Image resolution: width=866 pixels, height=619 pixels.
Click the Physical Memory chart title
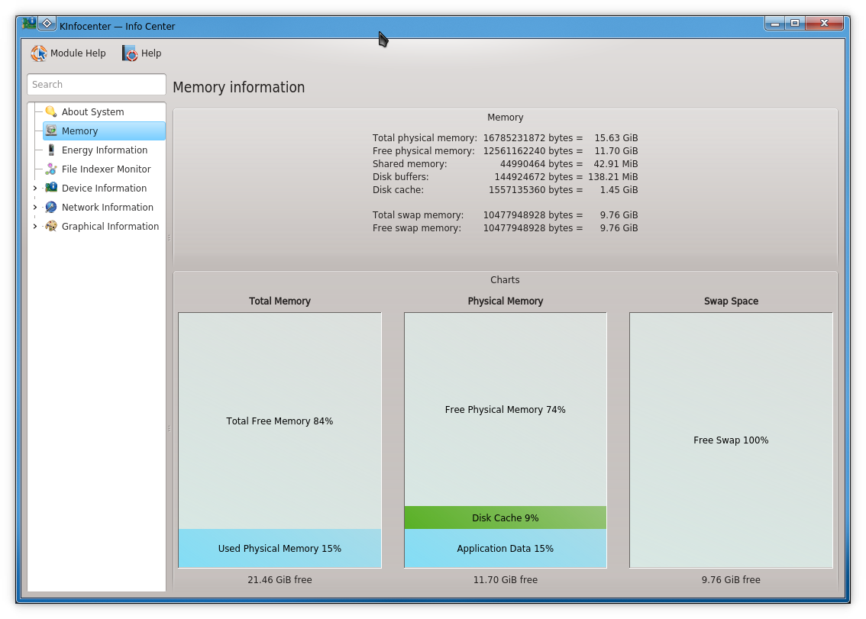click(506, 301)
